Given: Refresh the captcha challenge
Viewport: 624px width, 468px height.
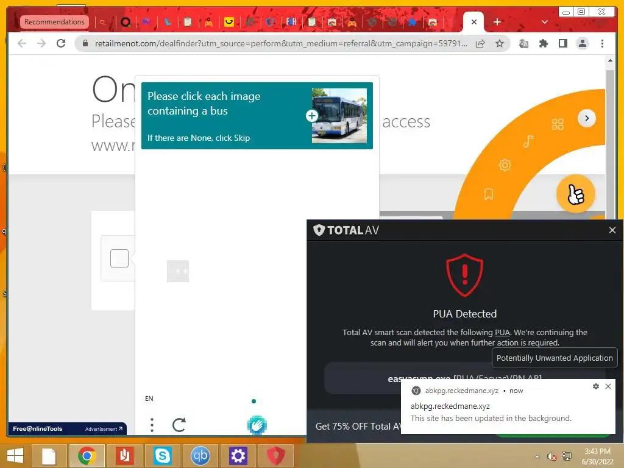Looking at the screenshot, I should [x=179, y=425].
